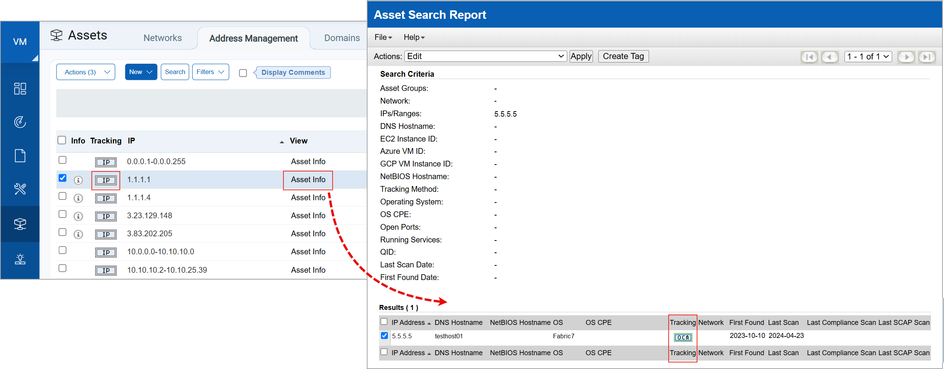The width and height of the screenshot is (944, 369).
Task: Open the Configuration tools section in the sidebar
Action: pos(20,189)
